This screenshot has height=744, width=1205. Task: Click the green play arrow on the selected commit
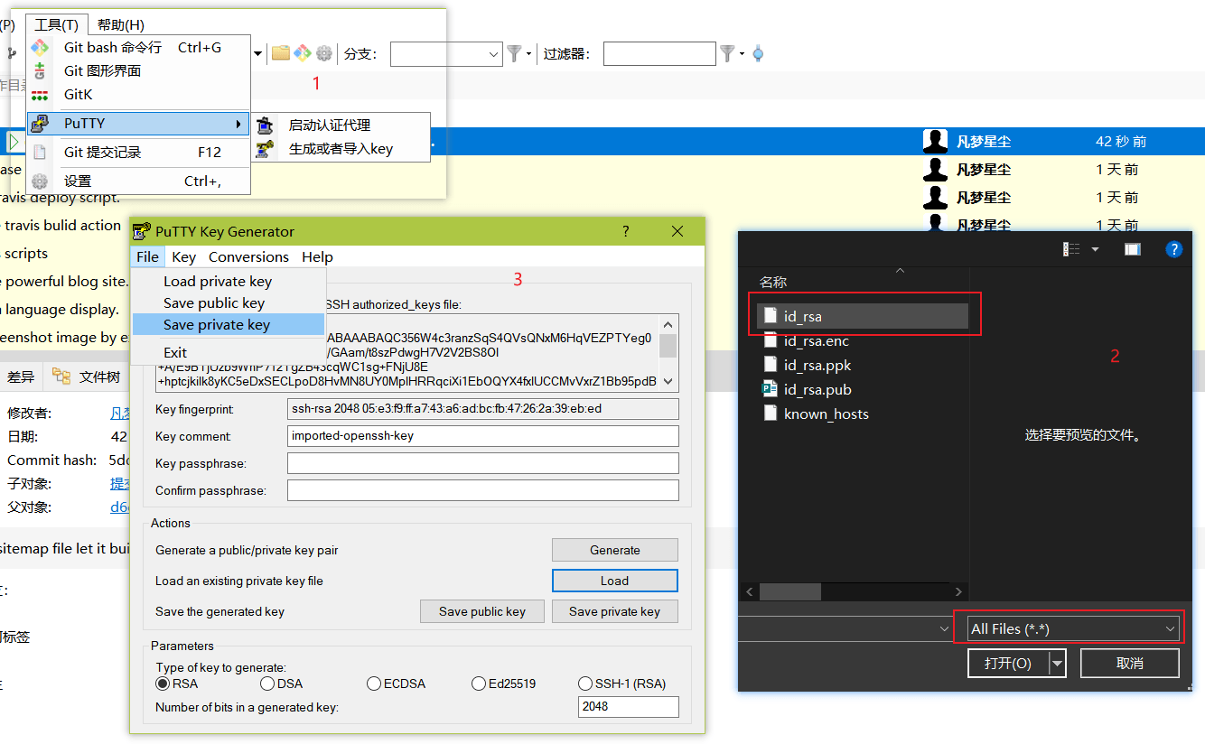[x=15, y=142]
